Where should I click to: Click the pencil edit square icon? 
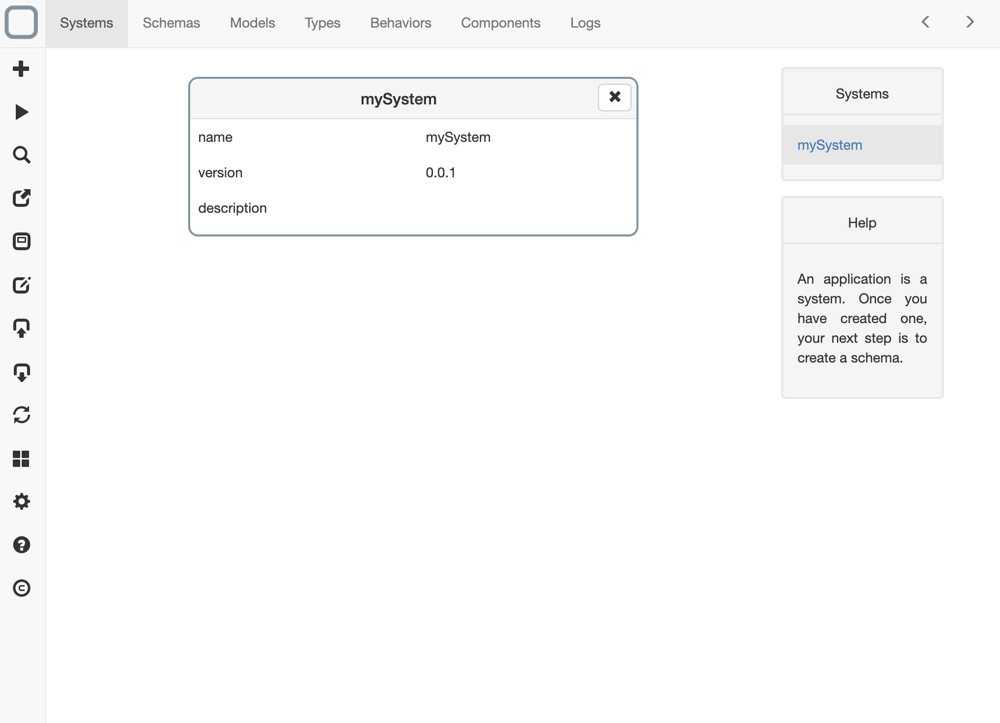point(21,285)
